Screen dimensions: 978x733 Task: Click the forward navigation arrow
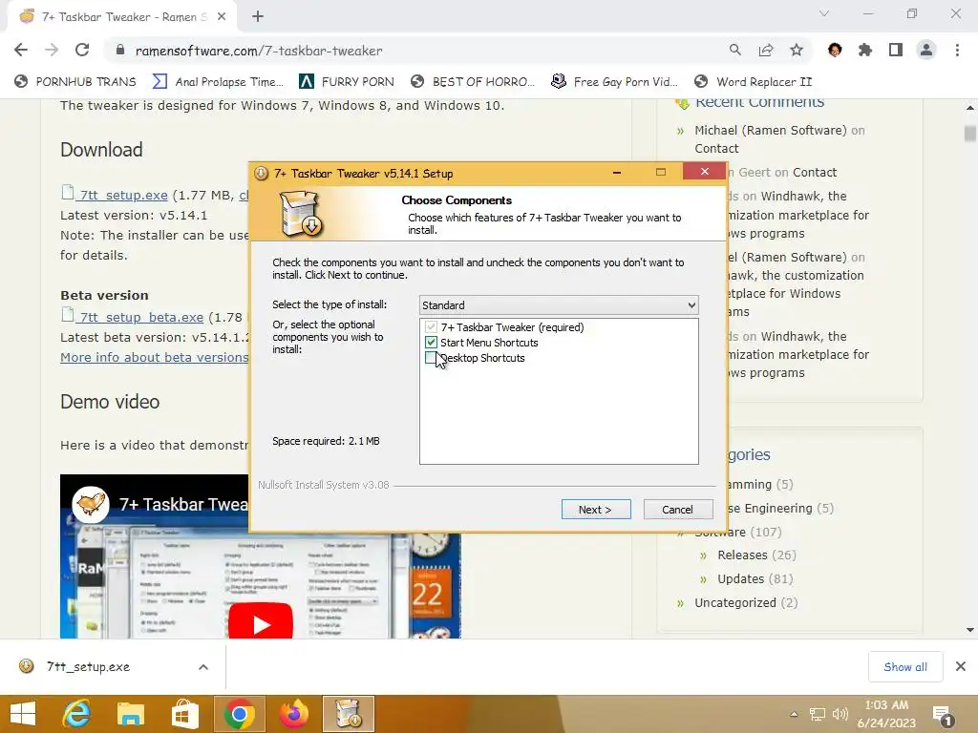pos(52,50)
